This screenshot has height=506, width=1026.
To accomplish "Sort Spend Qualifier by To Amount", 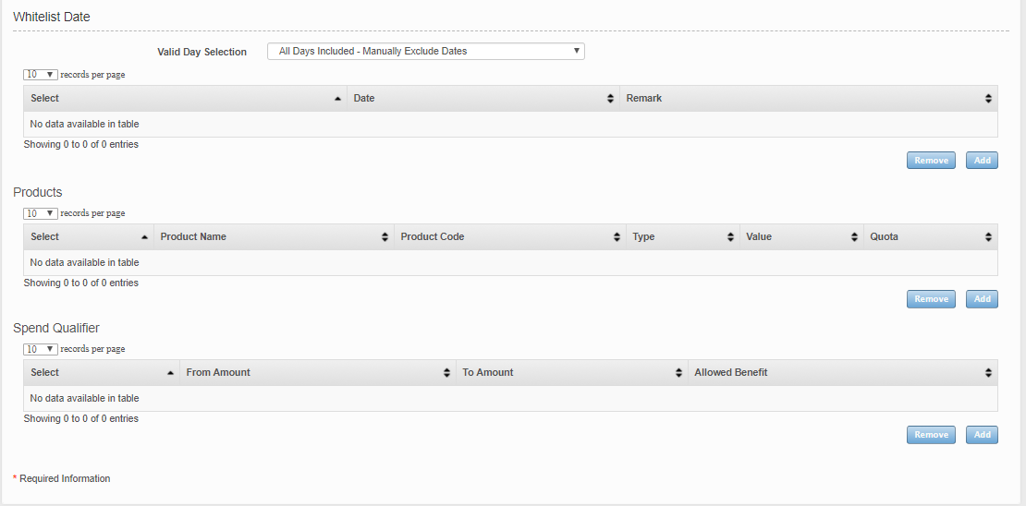I will point(571,373).
